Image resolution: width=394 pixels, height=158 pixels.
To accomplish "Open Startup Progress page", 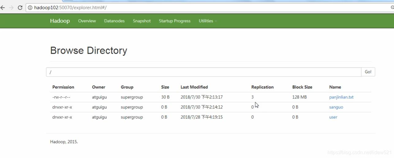I will pyautogui.click(x=175, y=21).
